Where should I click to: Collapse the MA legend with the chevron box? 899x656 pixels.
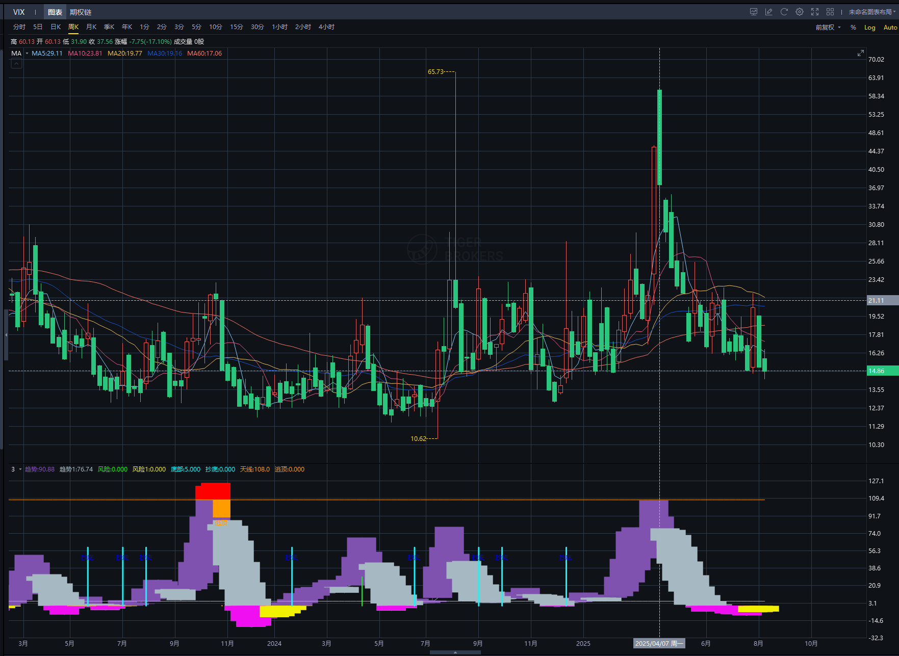click(x=16, y=64)
